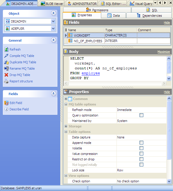Click the Describe Field info icon
173x191 pixels.
(6, 109)
